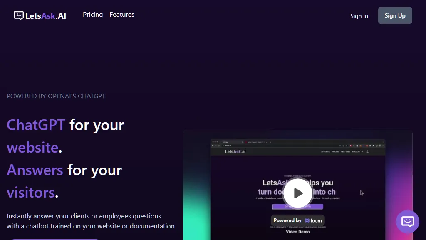426x240 pixels.
Task: Play the Loom video demo
Action: click(x=297, y=193)
